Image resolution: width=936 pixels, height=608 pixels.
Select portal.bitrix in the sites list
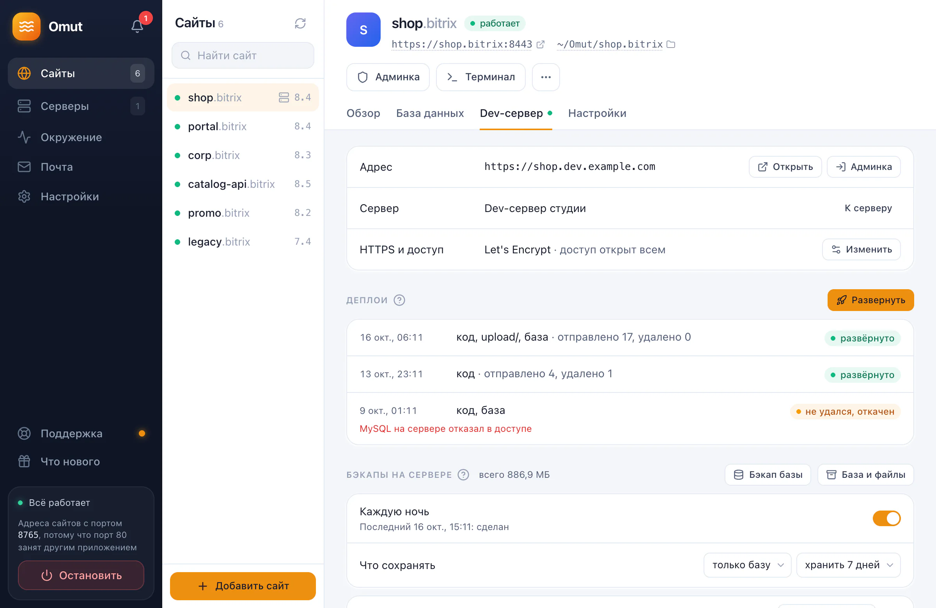(243, 126)
